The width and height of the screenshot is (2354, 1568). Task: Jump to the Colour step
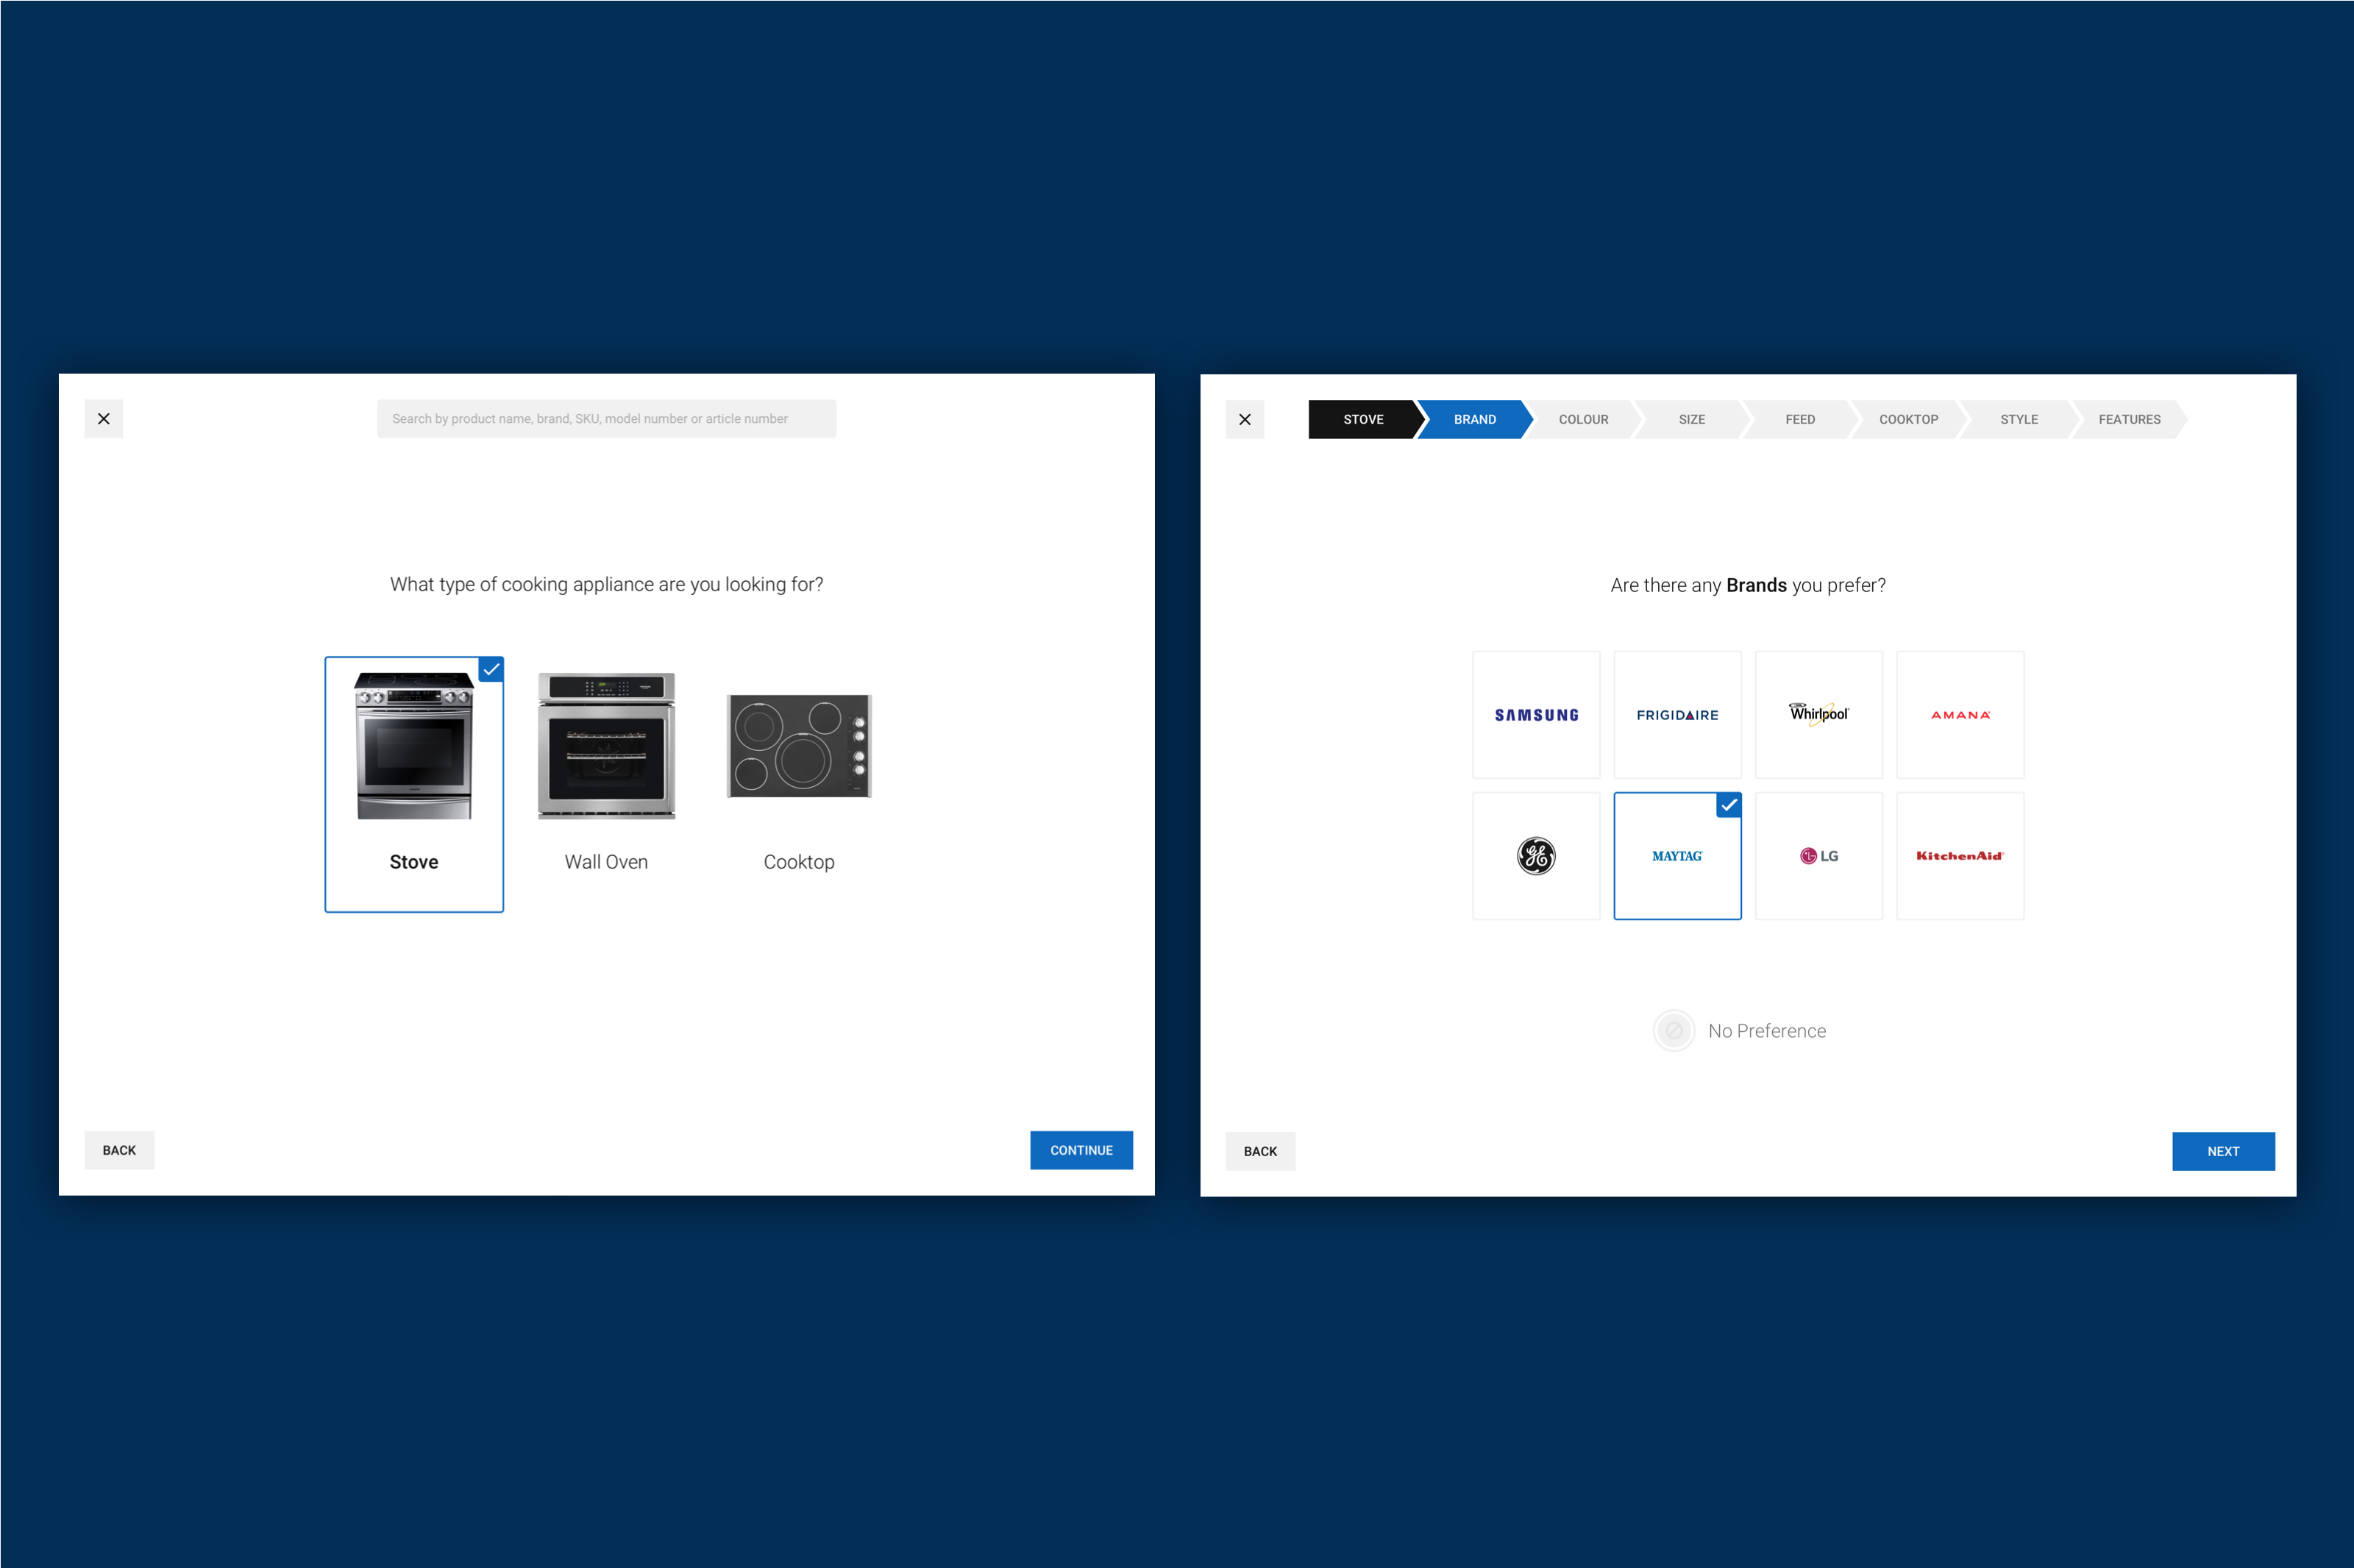tap(1584, 420)
